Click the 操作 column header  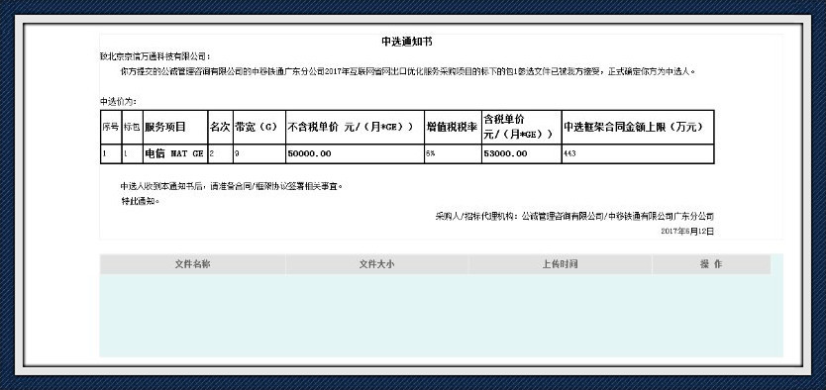coord(711,264)
